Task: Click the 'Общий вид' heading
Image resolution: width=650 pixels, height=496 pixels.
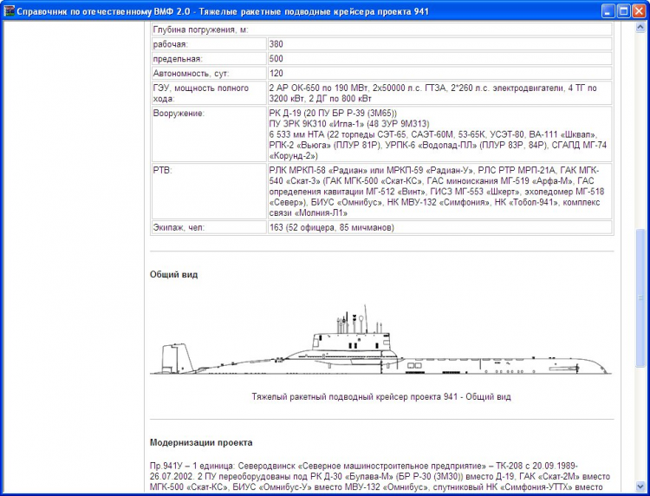Action: tap(173, 275)
